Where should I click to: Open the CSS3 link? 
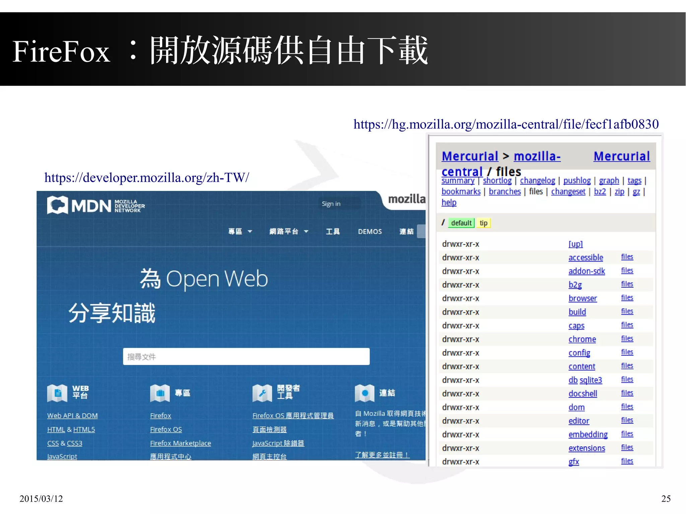74,443
